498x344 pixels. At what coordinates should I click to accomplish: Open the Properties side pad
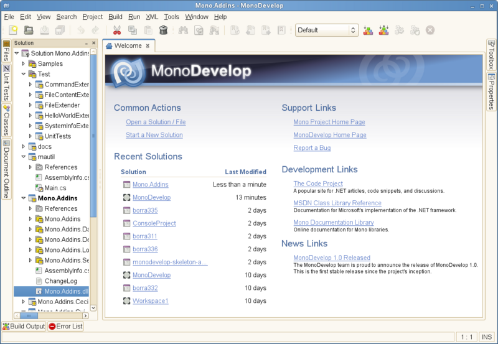point(491,92)
